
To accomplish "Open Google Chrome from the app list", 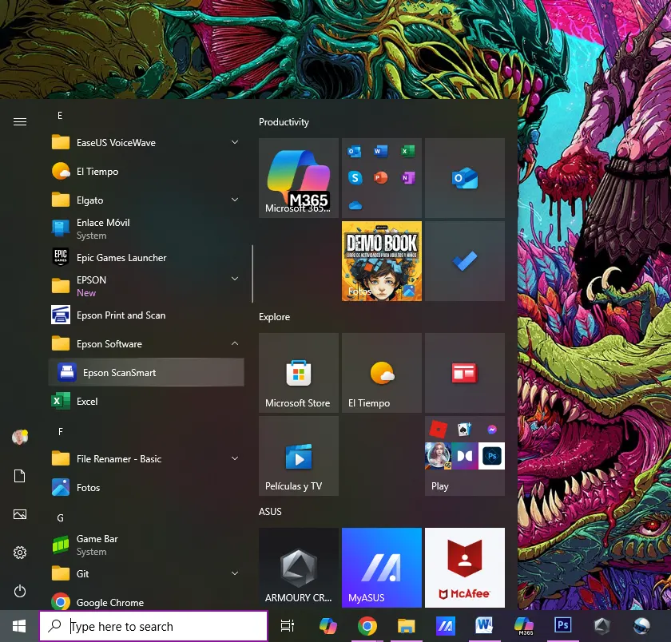I will click(x=146, y=602).
